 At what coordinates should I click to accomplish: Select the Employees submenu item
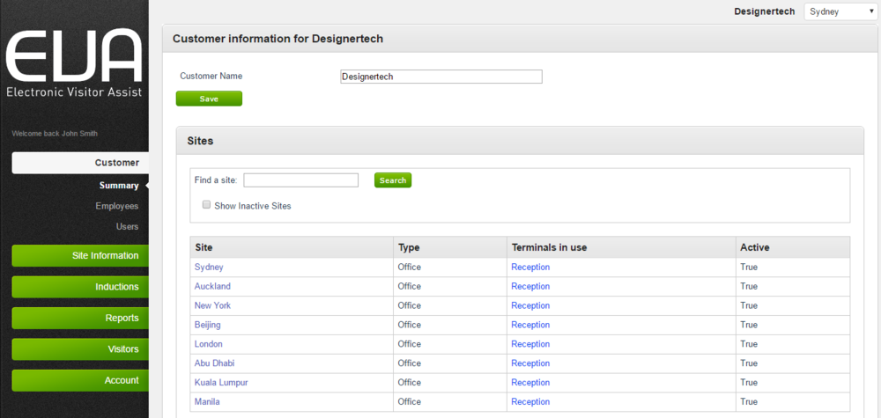[x=117, y=206]
